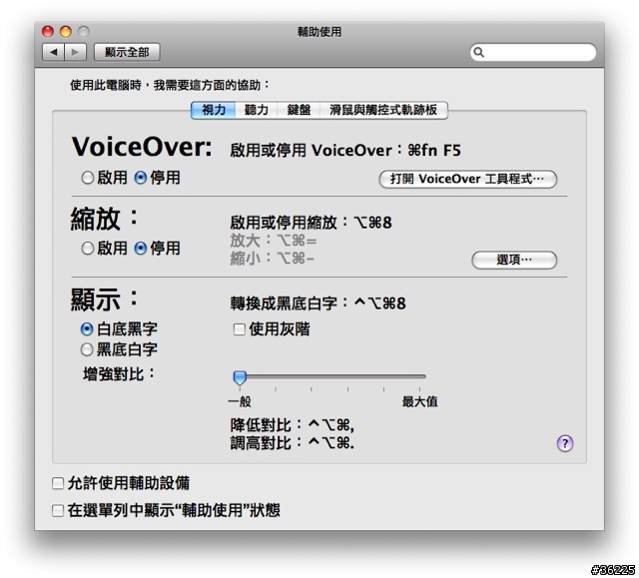Open the VoiceOver utility (打開 VoiceOver 工具程式…)
This screenshot has width=639, height=578.
tap(468, 180)
